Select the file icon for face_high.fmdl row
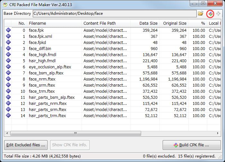The height and width of the screenshot is (162, 225). (x=8, y=55)
